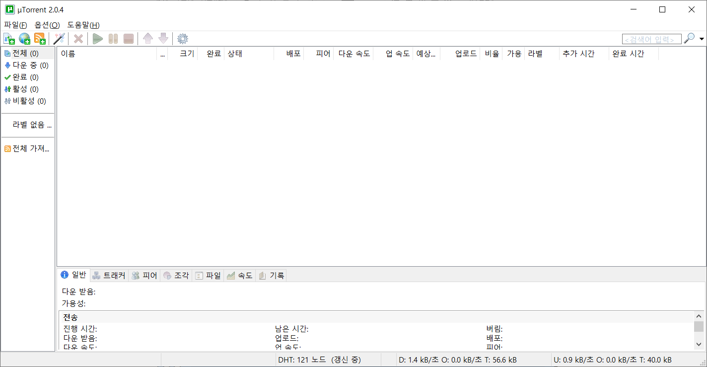Sort by the '...' column header
This screenshot has width=707, height=367.
pyautogui.click(x=162, y=54)
